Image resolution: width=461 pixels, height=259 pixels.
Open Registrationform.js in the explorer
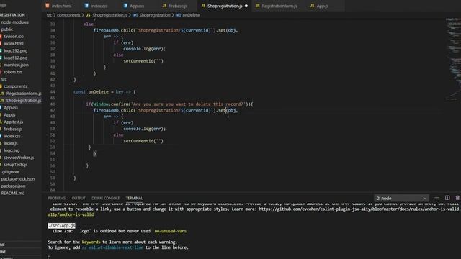pyautogui.click(x=24, y=94)
